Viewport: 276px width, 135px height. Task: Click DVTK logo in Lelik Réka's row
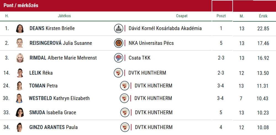tap(118, 73)
